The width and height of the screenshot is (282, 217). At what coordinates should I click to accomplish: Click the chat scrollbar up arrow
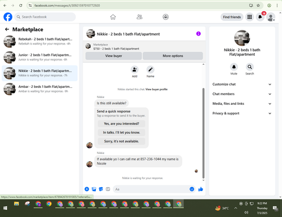203,64
